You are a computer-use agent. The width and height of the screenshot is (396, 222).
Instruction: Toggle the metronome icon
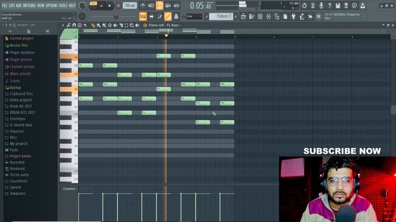[x=143, y=6]
